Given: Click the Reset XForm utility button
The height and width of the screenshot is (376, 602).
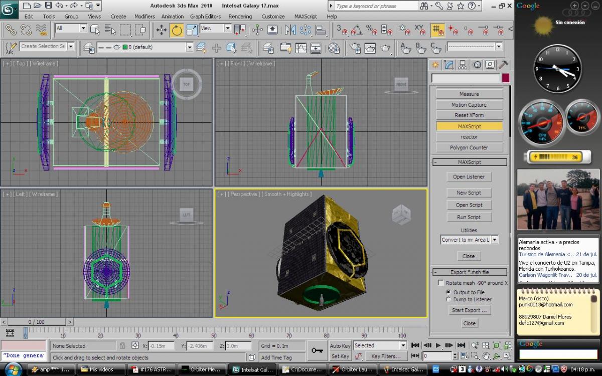Looking at the screenshot, I should coord(469,115).
